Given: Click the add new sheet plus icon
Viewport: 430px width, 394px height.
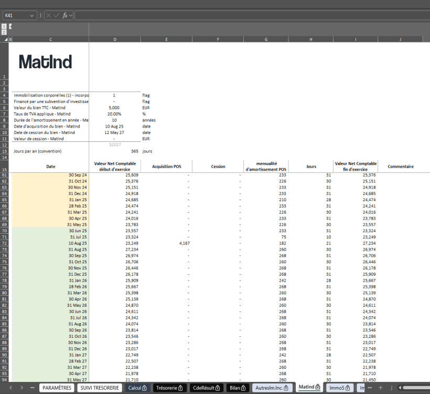Looking at the screenshot, I should click(x=381, y=388).
